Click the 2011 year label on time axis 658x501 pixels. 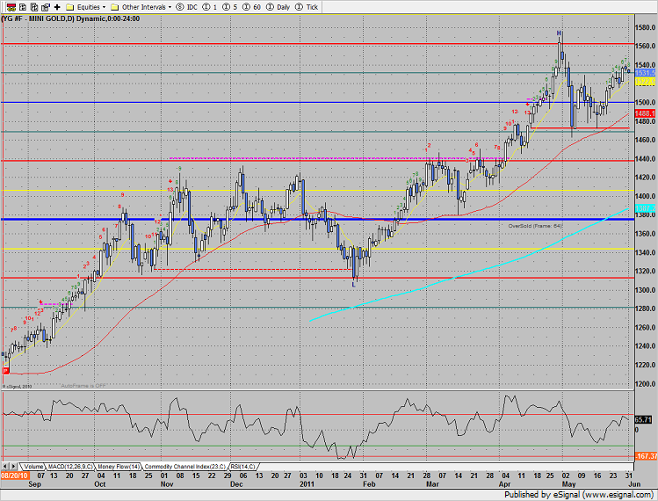307,484
